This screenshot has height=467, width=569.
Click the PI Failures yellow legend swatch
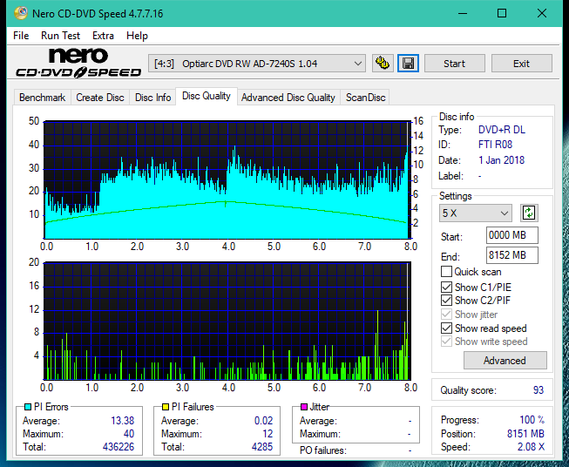point(166,407)
